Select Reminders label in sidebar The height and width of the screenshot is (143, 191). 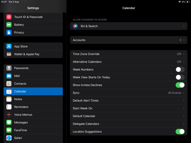click(x=21, y=107)
